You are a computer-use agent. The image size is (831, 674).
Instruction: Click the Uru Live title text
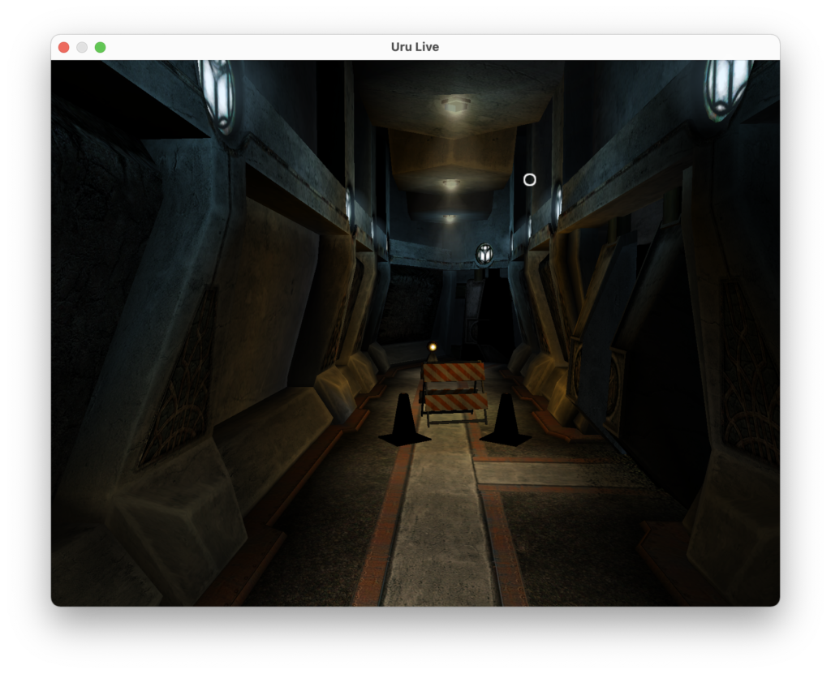415,46
